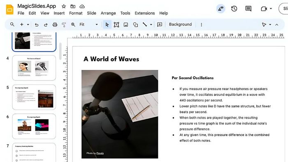Click the Background button
The height and width of the screenshot is (162, 288).
(x=180, y=24)
